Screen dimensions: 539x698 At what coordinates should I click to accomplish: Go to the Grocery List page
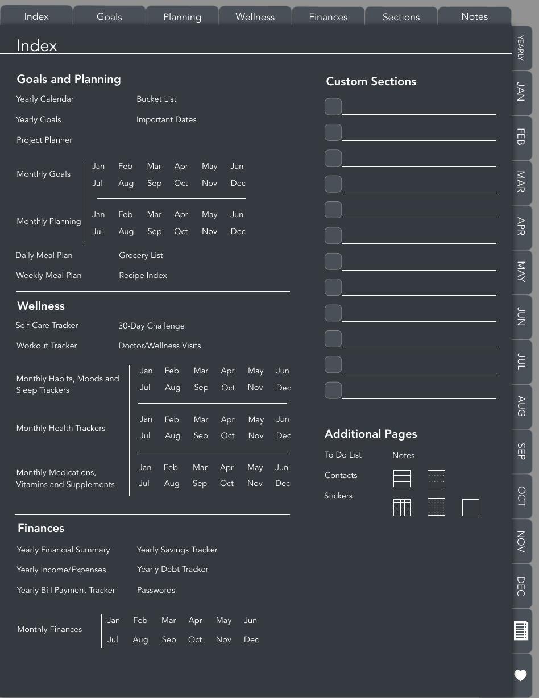[141, 256]
